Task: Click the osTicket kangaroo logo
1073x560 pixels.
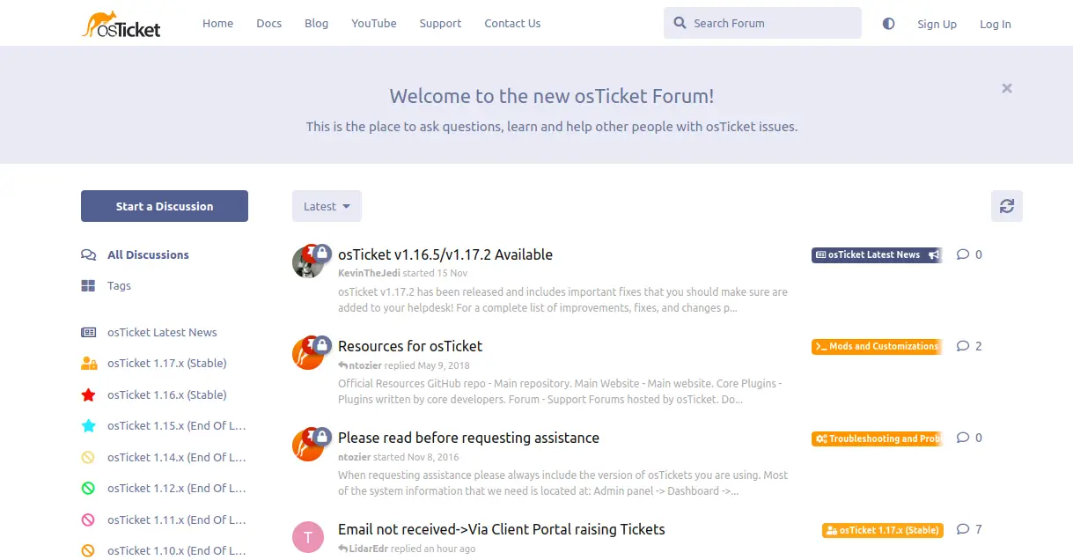Action: (x=121, y=24)
